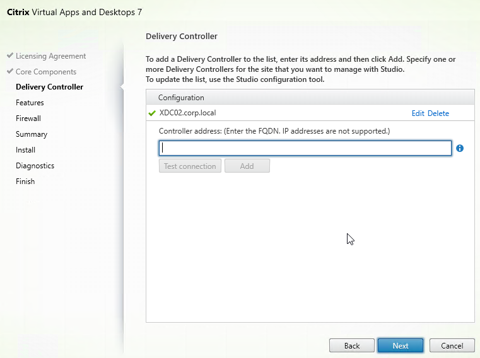Edit the XDC02.corp.local controller entry
The height and width of the screenshot is (358, 480).
tap(418, 113)
